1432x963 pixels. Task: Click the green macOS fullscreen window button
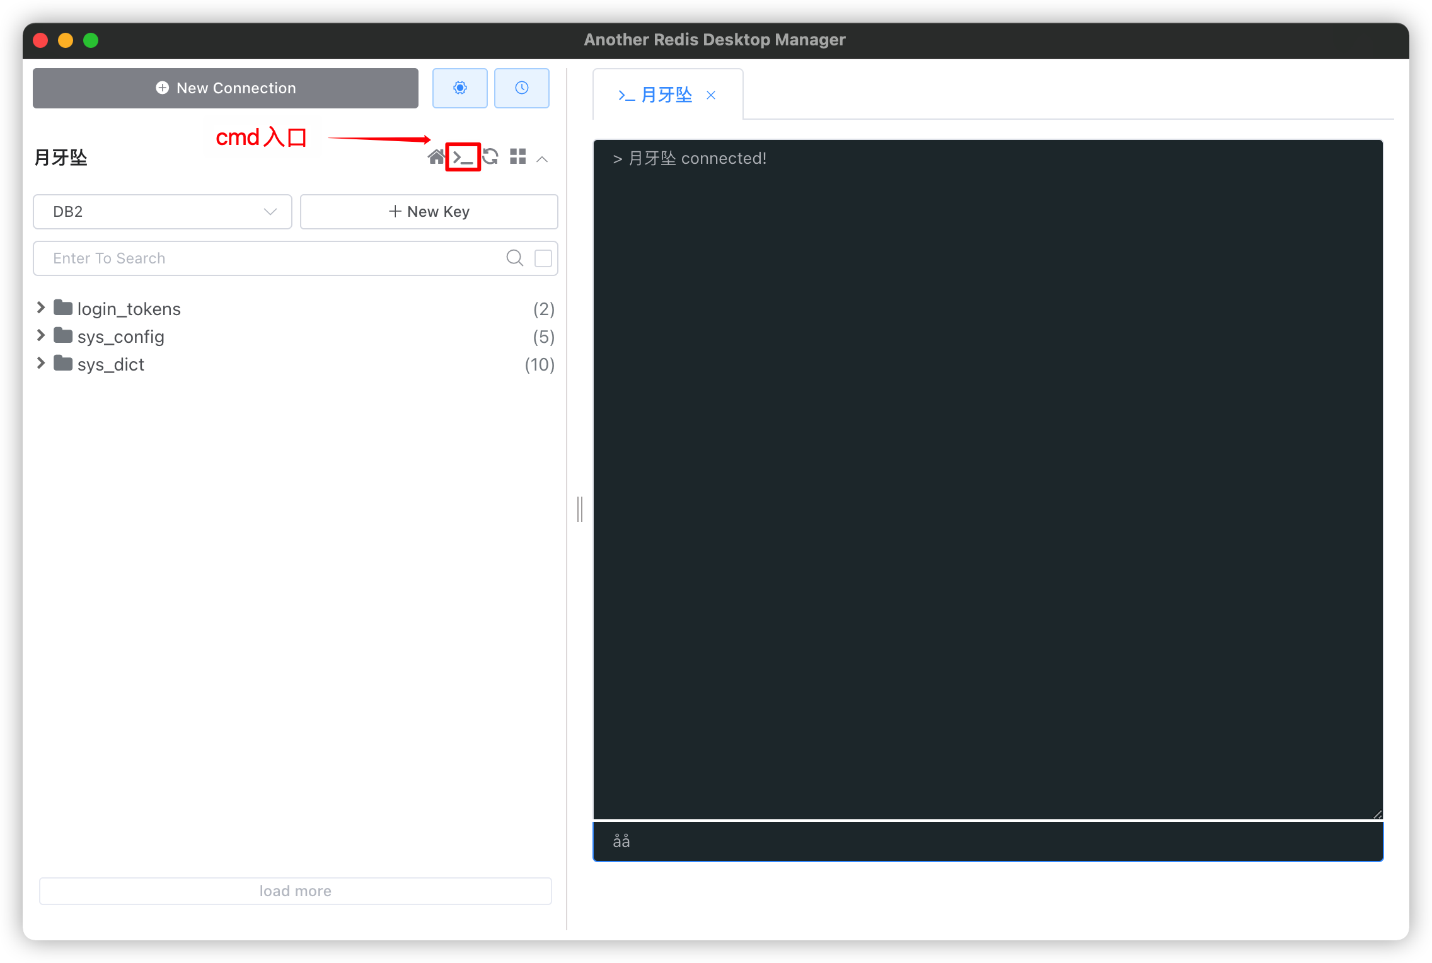click(x=91, y=40)
